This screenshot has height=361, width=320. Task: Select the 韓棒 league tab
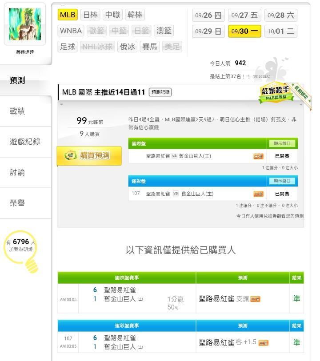coord(135,15)
